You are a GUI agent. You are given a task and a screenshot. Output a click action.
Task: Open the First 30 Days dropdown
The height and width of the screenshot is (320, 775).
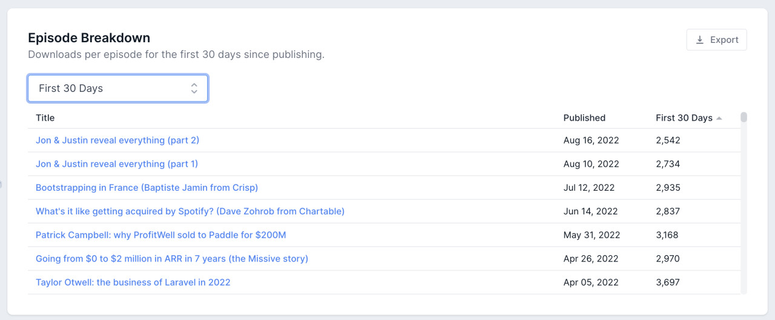tap(117, 88)
